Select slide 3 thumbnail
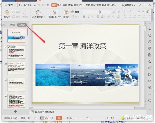Viewport: 155px width, 123px height. 16,68
